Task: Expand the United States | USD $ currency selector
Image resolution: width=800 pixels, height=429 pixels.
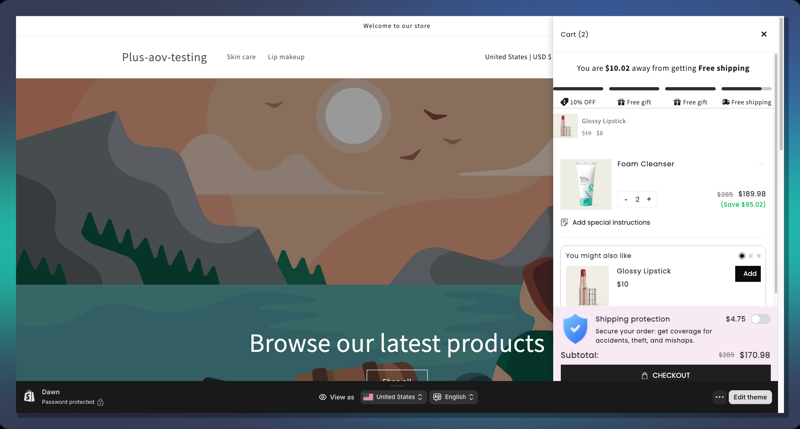Action: (518, 57)
